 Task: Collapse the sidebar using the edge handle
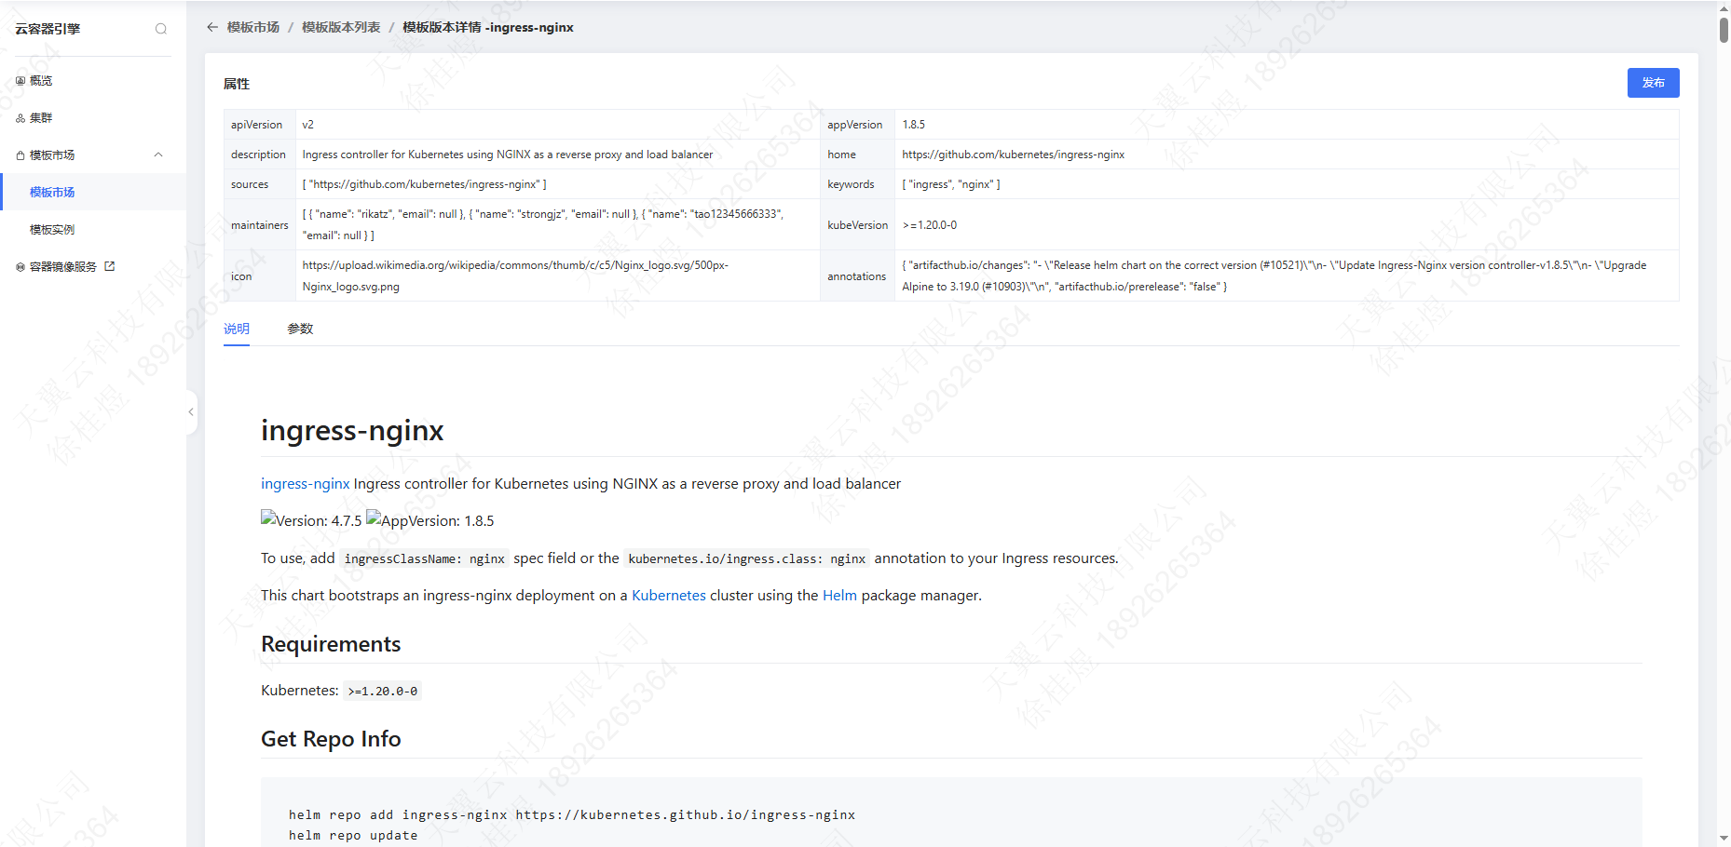(x=191, y=411)
